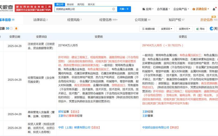Switch to the 基本信息 tab

[7, 20]
